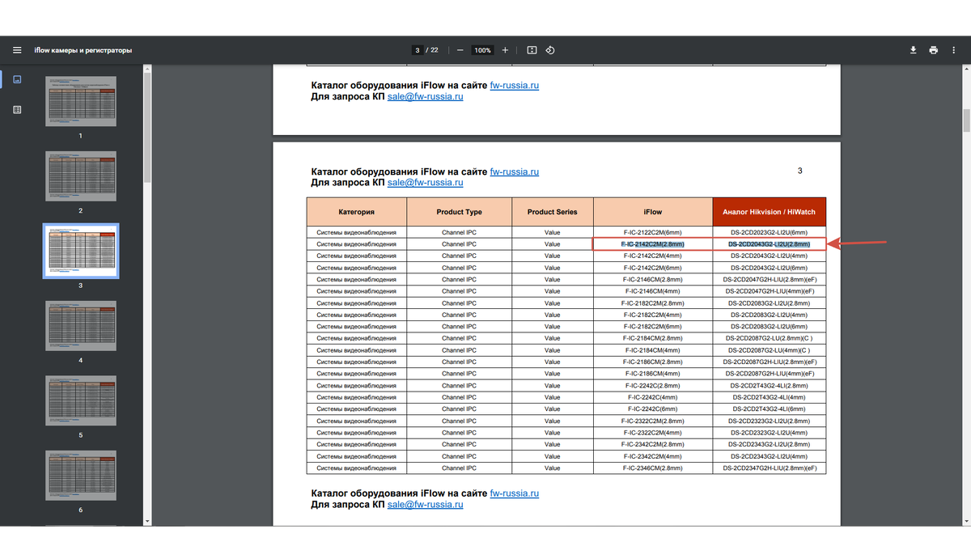Click cell DS-2CD2087G2-LU(2.8mm)(C )
The width and height of the screenshot is (971, 546).
770,338
